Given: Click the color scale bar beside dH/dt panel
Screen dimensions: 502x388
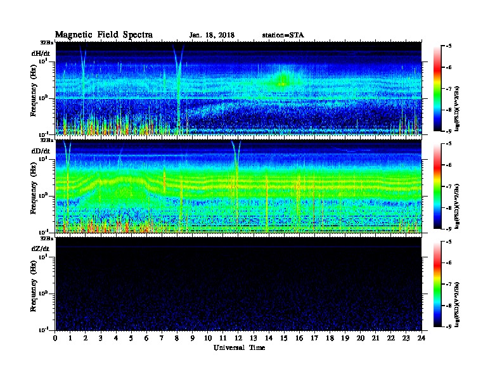Looking at the screenshot, I should tap(437, 89).
